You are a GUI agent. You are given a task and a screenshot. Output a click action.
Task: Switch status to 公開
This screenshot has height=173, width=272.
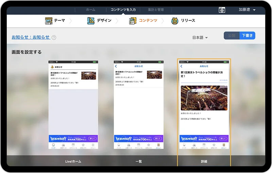tap(232, 35)
